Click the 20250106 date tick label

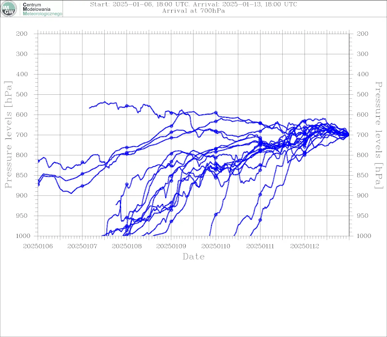[x=38, y=246]
